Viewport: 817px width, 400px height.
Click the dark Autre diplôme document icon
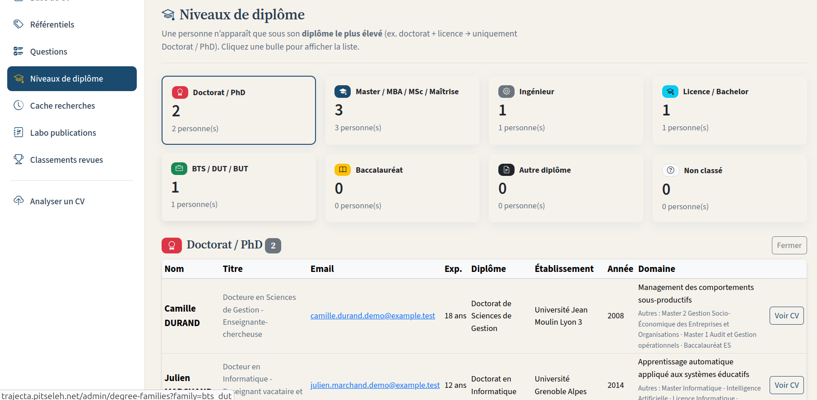click(506, 170)
